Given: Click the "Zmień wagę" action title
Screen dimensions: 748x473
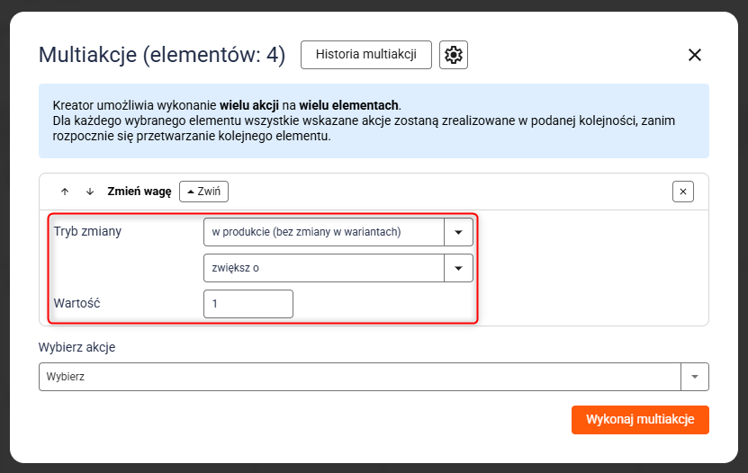Looking at the screenshot, I should pos(139,192).
